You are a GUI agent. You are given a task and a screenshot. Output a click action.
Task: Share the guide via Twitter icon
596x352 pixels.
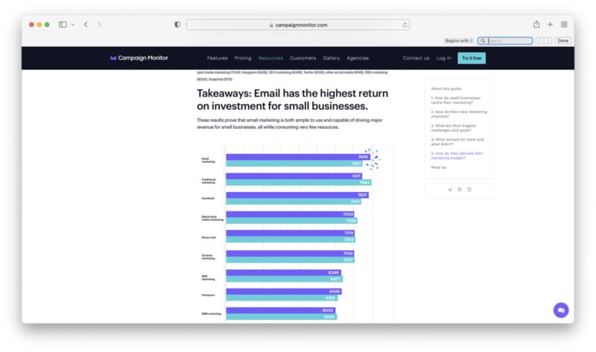tap(450, 190)
